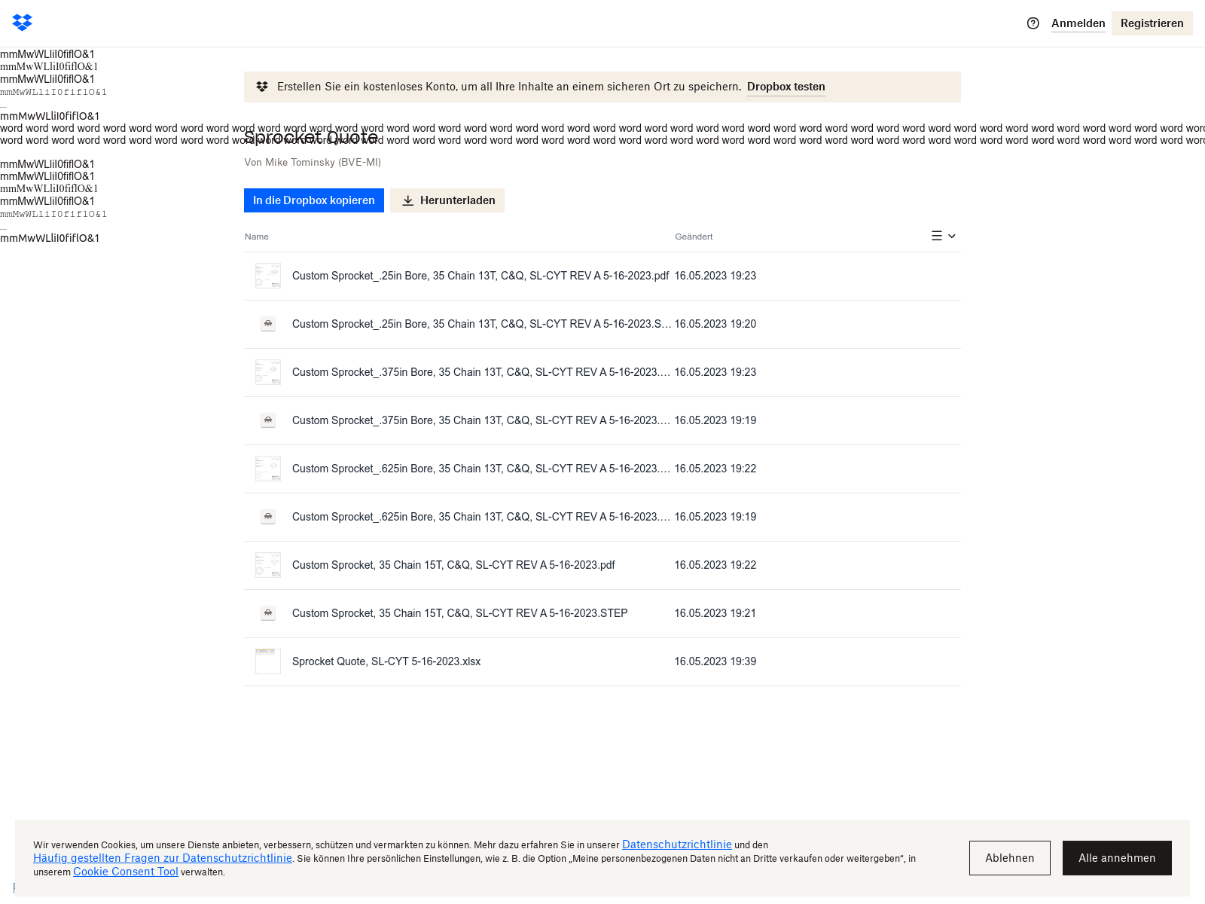Click Alle annehmen to accept cookies
1205x904 pixels.
coord(1117,858)
